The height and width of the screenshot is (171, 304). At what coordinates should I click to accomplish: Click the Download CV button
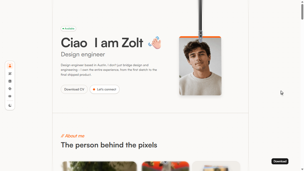pos(74,89)
